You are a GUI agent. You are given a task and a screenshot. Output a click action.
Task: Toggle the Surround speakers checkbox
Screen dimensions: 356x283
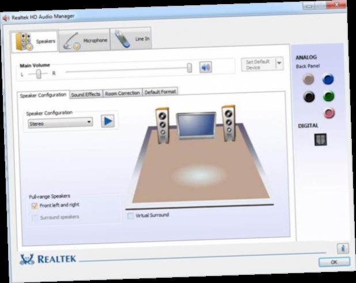[x=35, y=218]
